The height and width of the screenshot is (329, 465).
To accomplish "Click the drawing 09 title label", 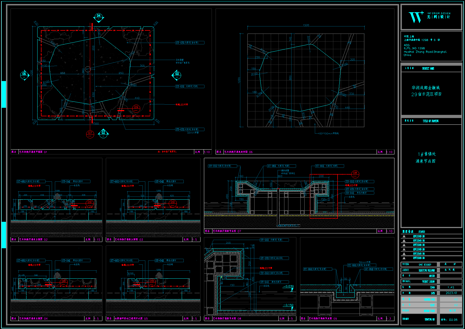I will point(323,318).
